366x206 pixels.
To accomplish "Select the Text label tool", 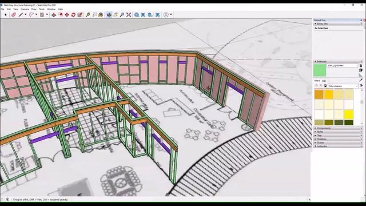I will click(94, 15).
